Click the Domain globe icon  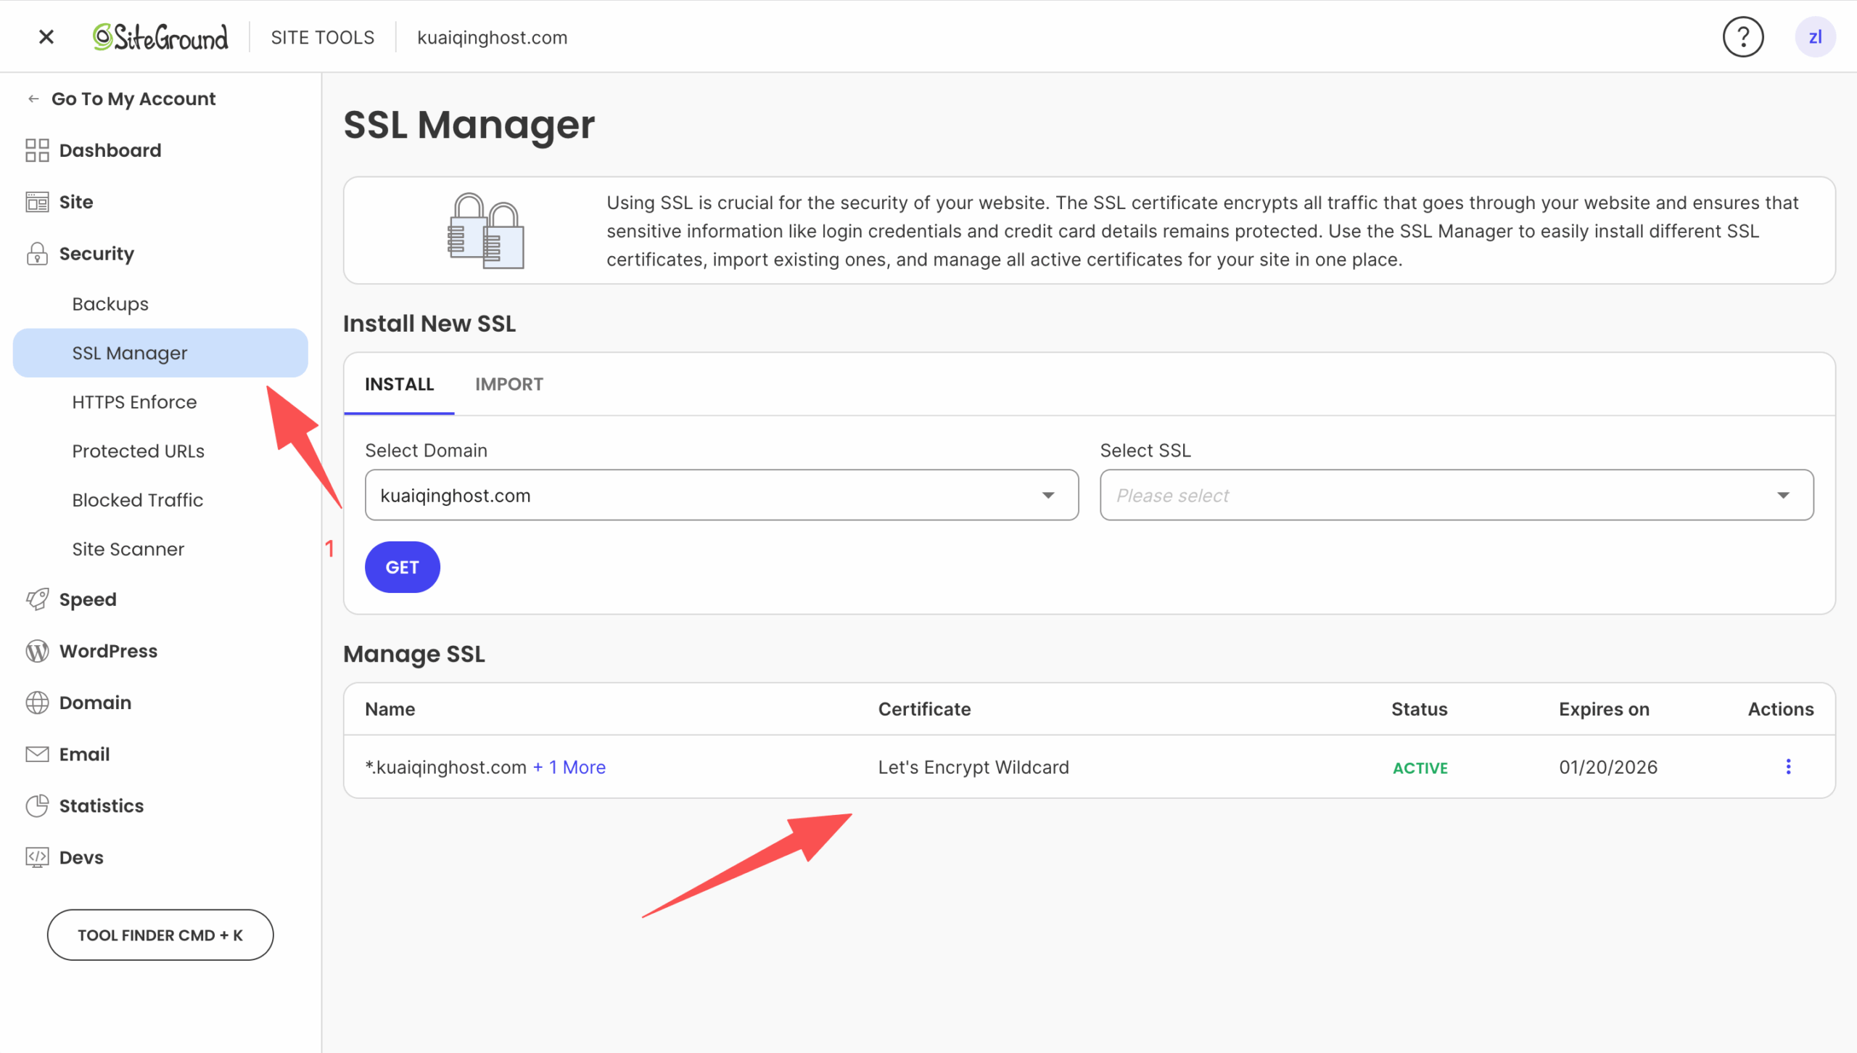coord(37,702)
